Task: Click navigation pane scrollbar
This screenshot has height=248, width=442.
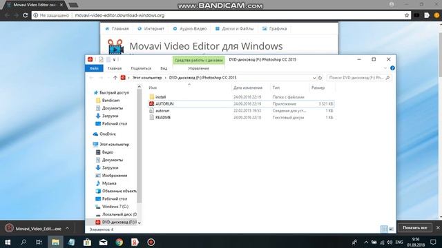Action: (140, 146)
